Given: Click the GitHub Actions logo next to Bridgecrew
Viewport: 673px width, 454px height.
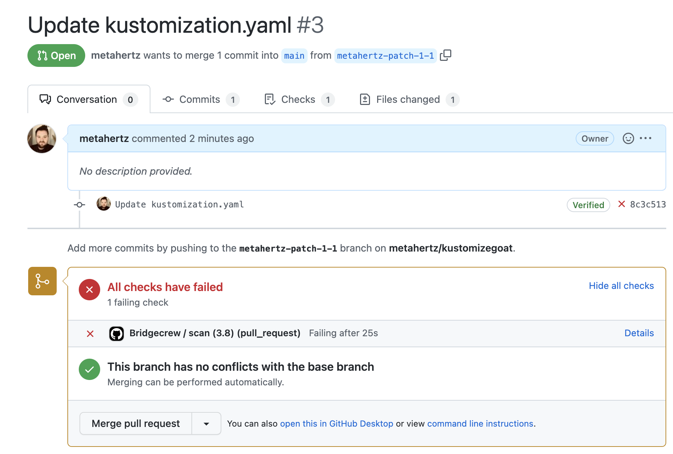Looking at the screenshot, I should coord(117,334).
